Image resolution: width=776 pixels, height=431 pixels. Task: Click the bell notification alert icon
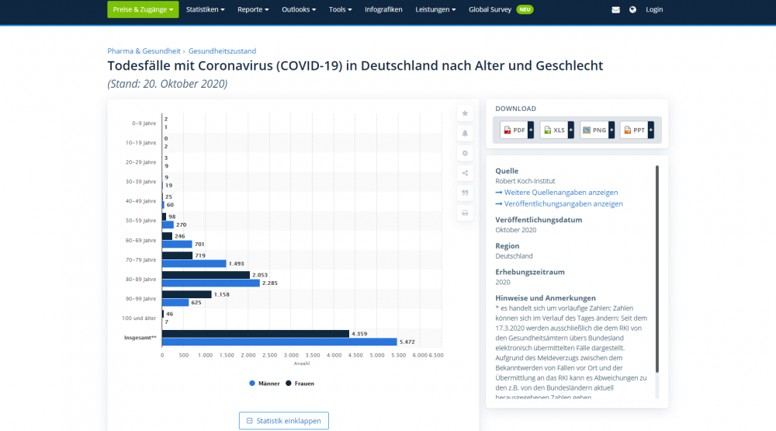pyautogui.click(x=465, y=134)
